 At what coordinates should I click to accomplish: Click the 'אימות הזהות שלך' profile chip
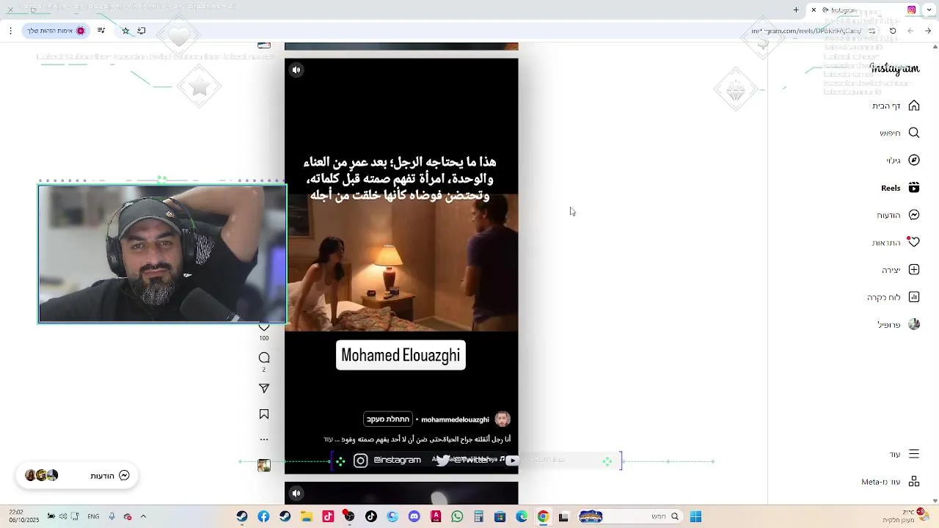coord(56,31)
